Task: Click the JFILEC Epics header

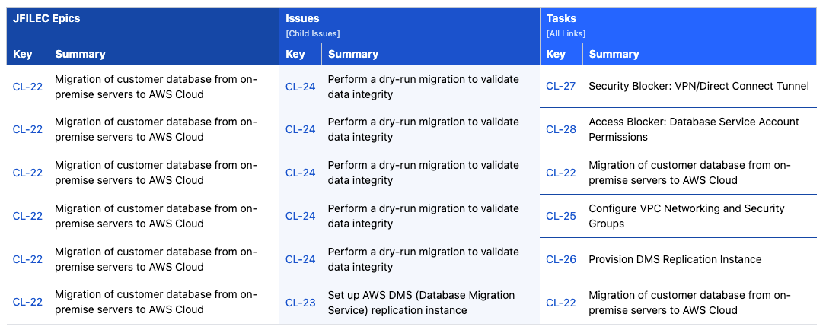Action: click(46, 18)
